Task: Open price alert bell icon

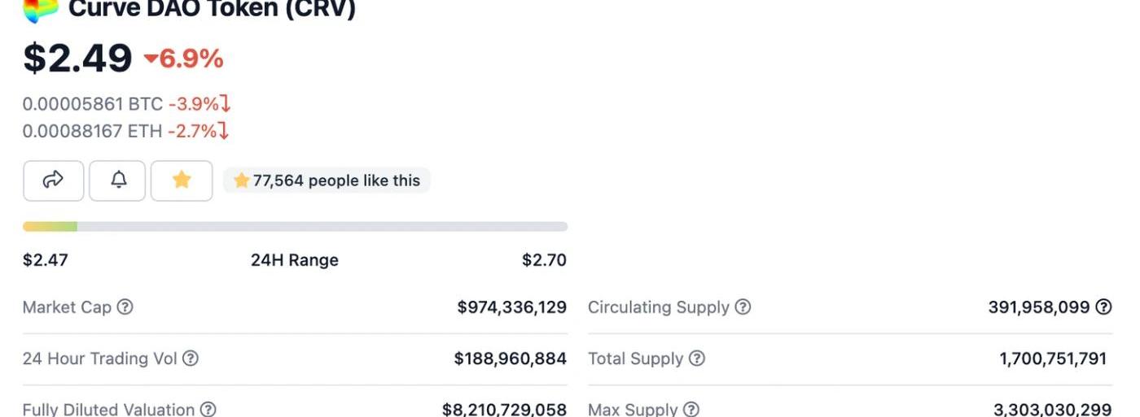Action: (118, 180)
